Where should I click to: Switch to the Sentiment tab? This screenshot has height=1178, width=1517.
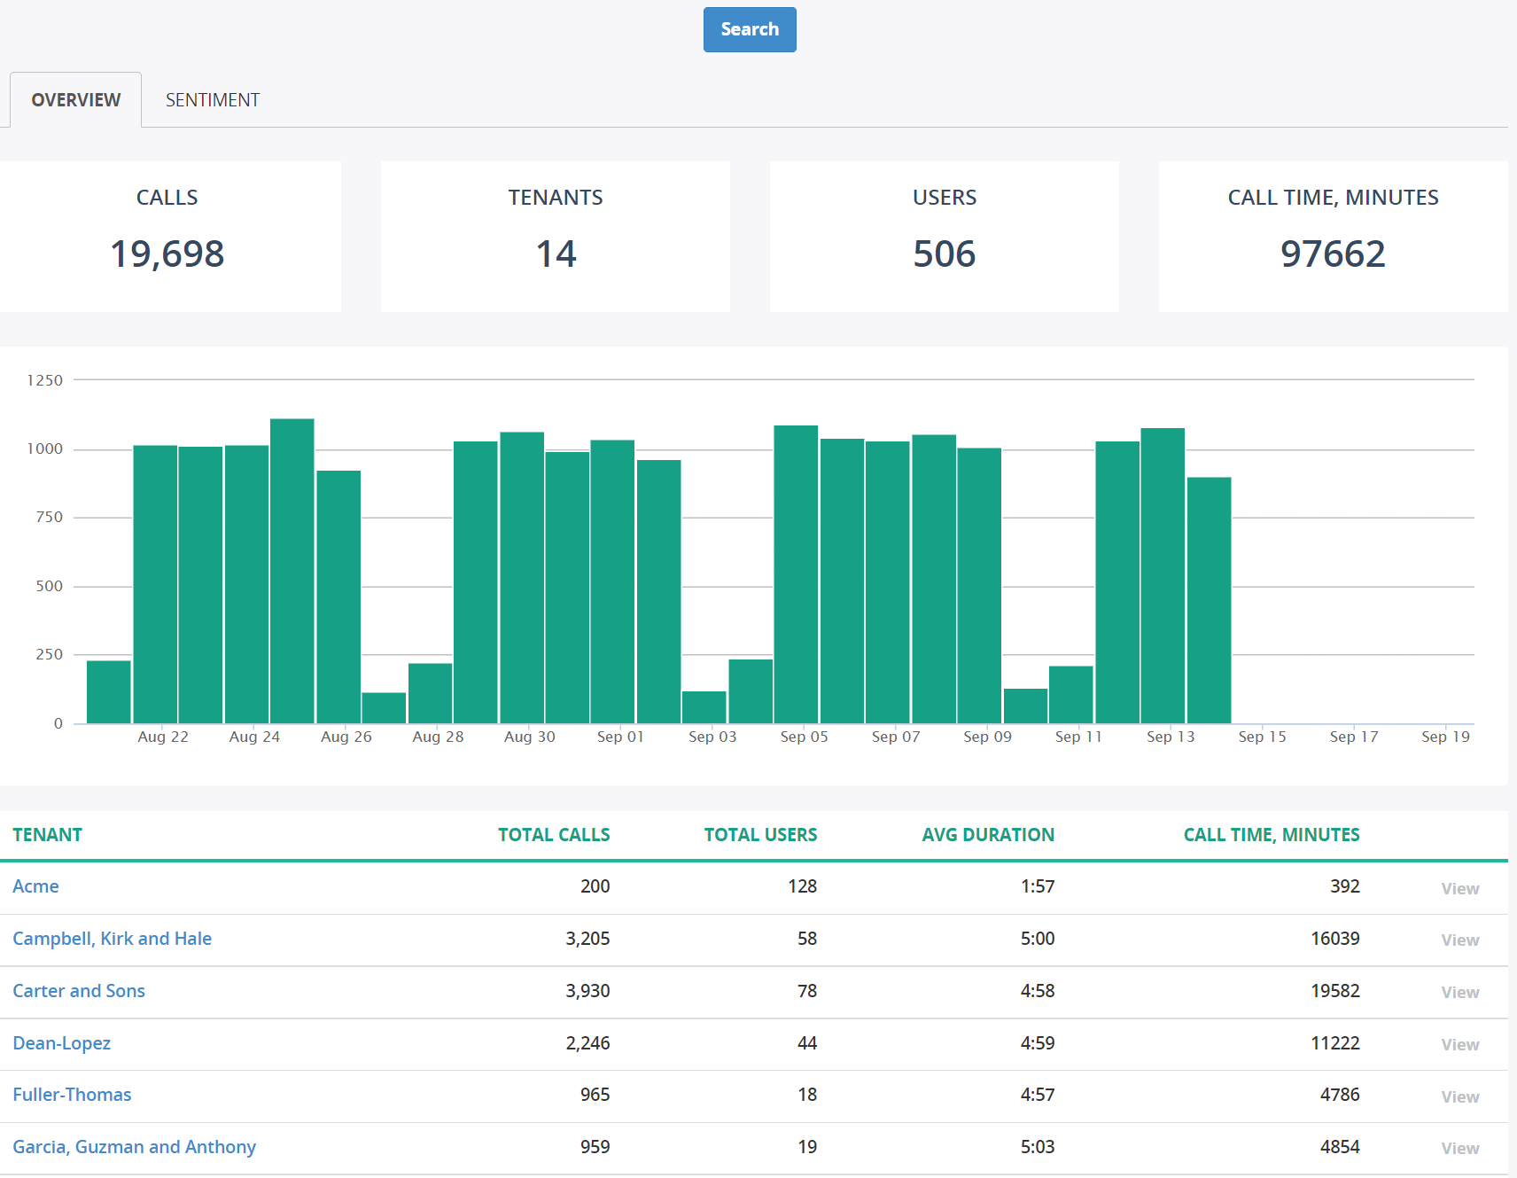(x=212, y=99)
